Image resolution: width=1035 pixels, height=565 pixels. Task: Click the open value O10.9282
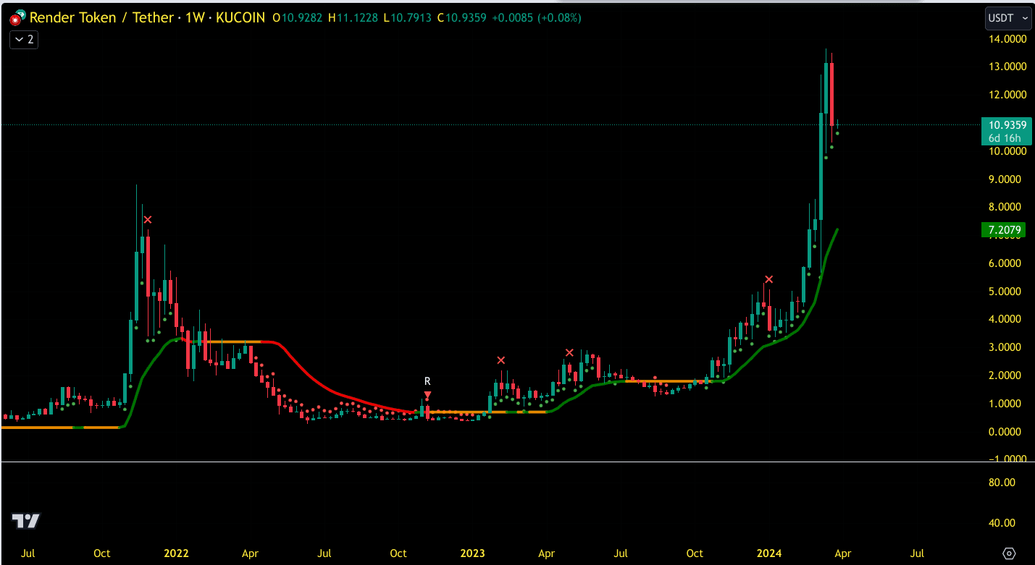(298, 17)
